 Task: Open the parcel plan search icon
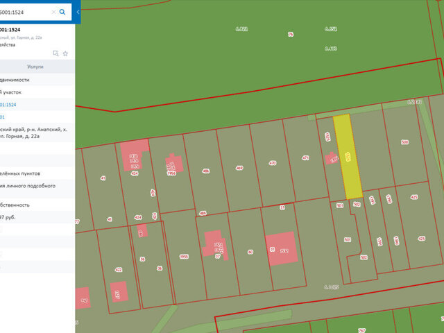(x=55, y=53)
